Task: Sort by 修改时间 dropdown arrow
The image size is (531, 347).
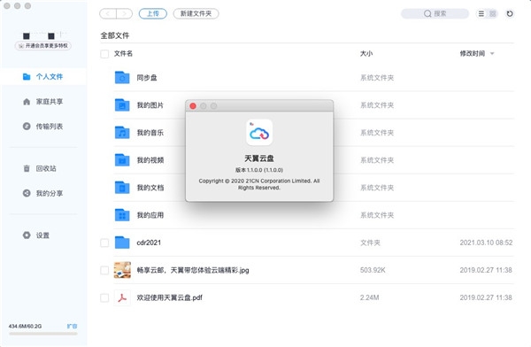Action: (492, 53)
